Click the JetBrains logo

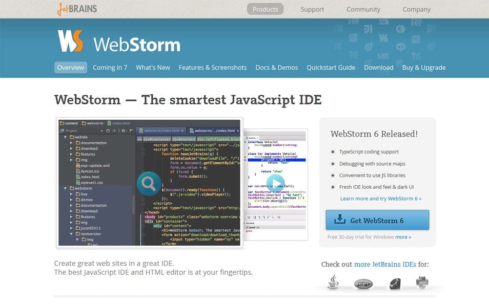tap(77, 9)
